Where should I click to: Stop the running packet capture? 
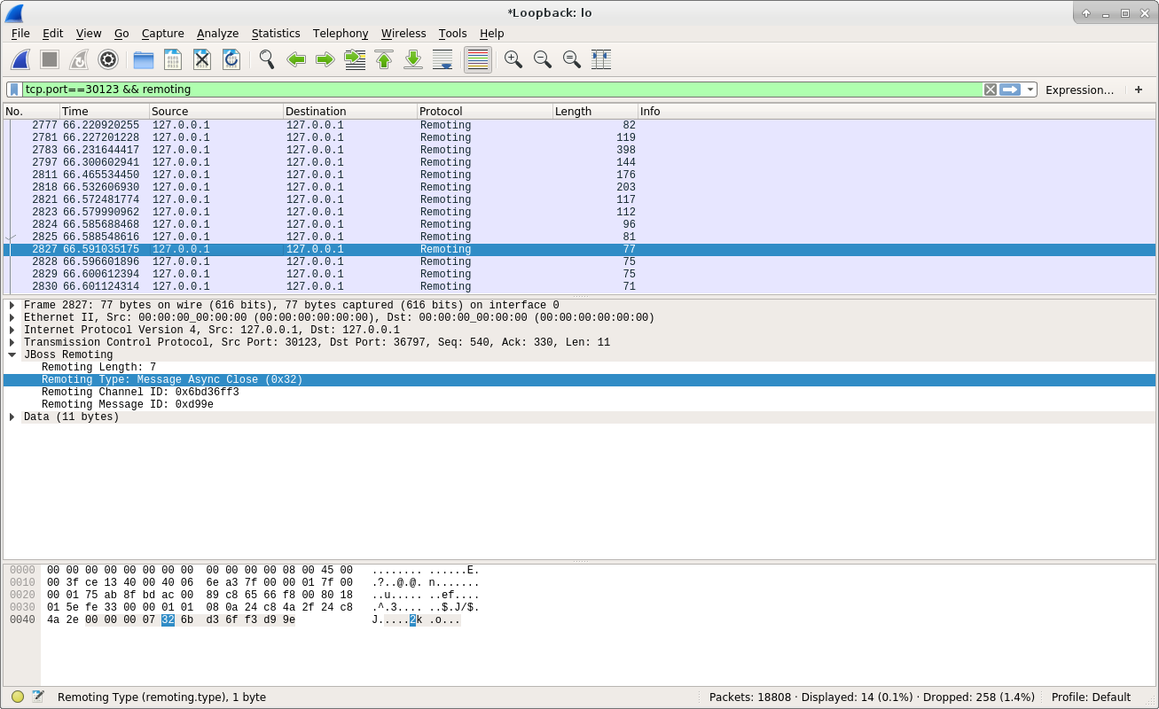50,59
